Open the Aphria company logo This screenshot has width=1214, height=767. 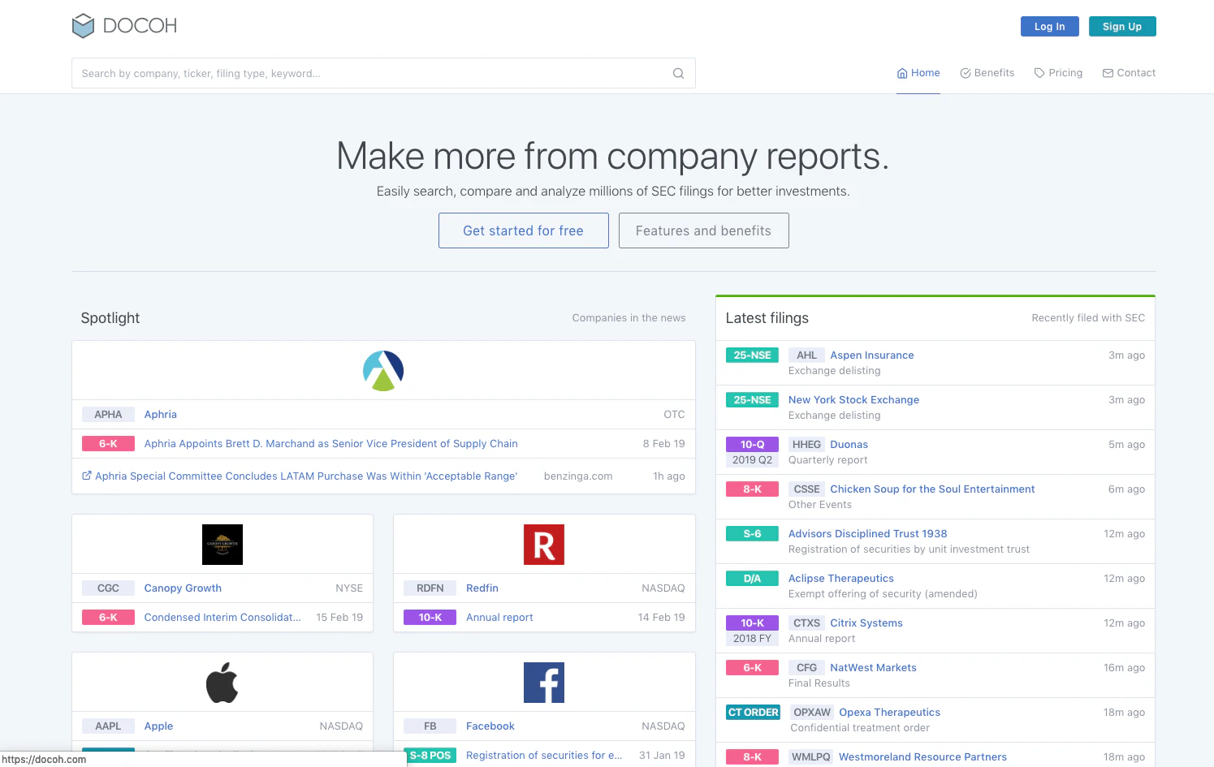(x=383, y=371)
